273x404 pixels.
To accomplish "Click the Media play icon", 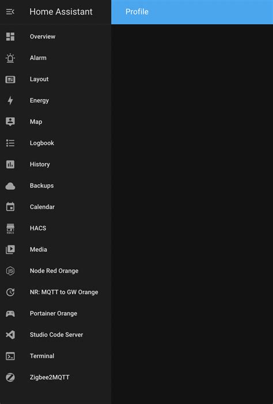I will [10, 249].
